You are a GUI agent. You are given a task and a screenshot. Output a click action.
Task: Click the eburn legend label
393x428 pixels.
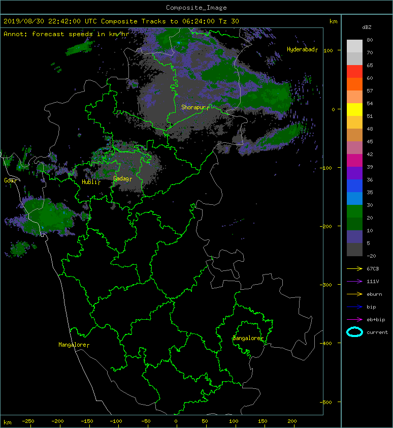[374, 294]
